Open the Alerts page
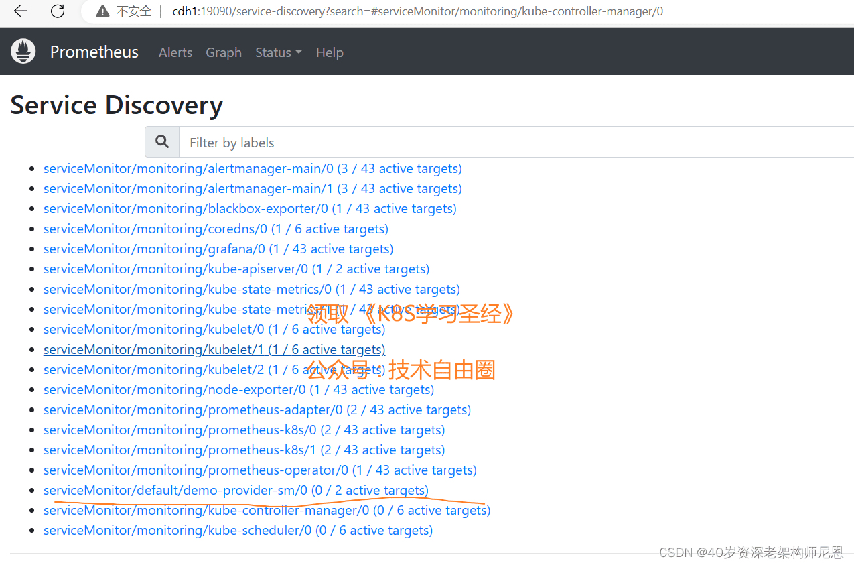The height and width of the screenshot is (565, 854). (175, 52)
